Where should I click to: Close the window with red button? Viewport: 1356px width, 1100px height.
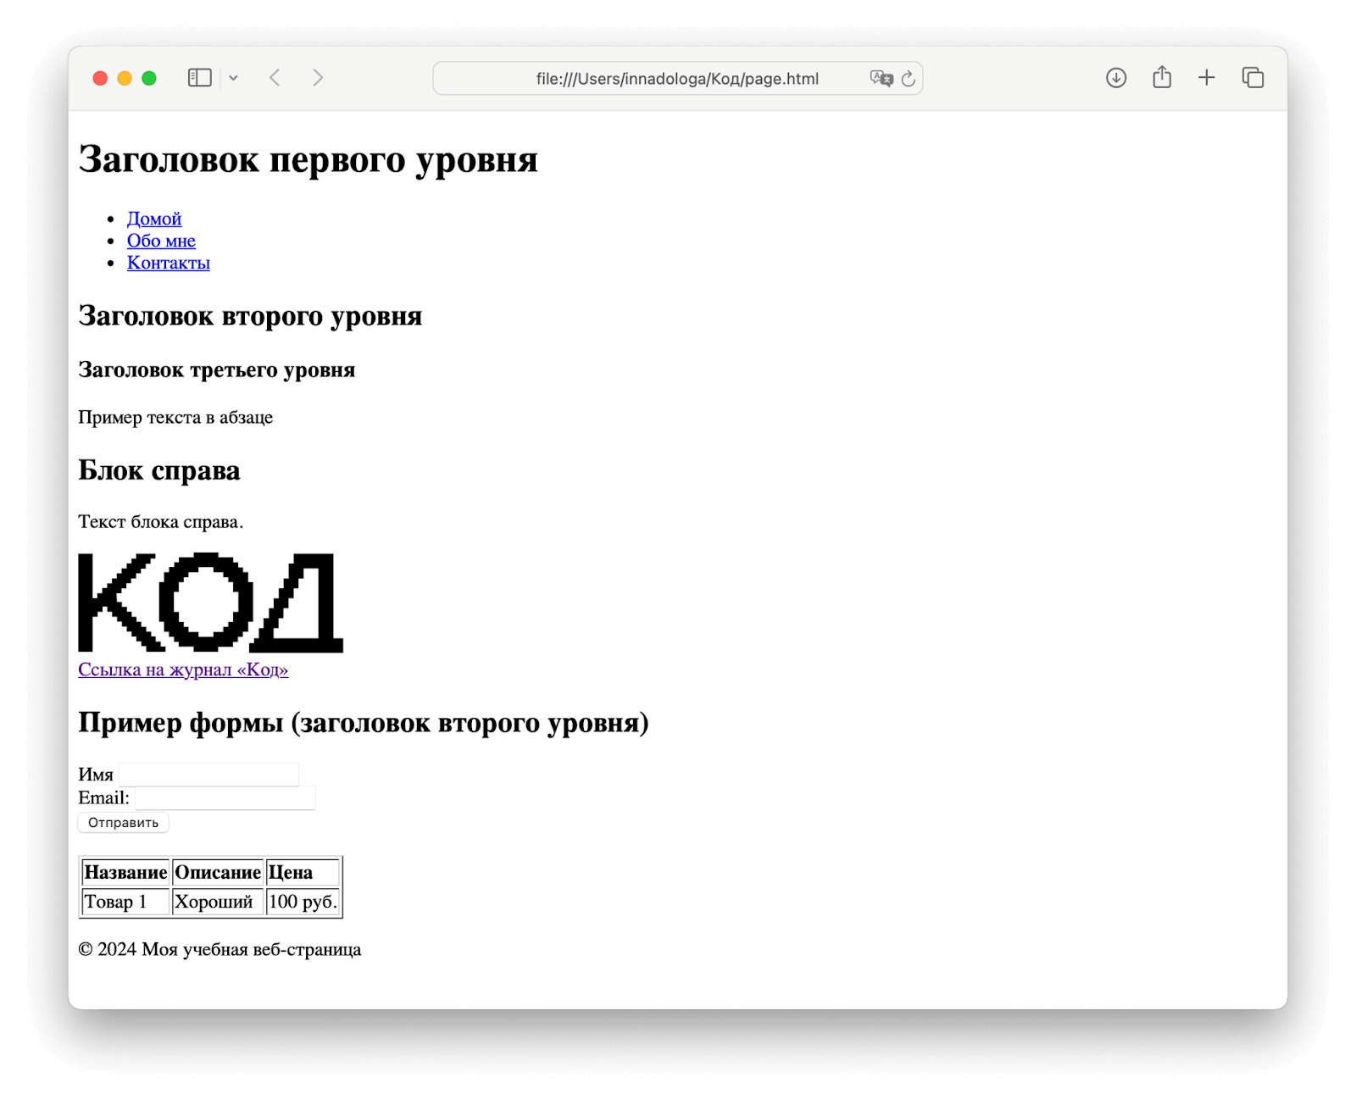tap(100, 78)
